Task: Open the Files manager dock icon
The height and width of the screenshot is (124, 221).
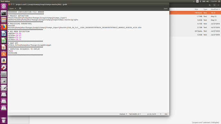Action: [x=4, y=20]
